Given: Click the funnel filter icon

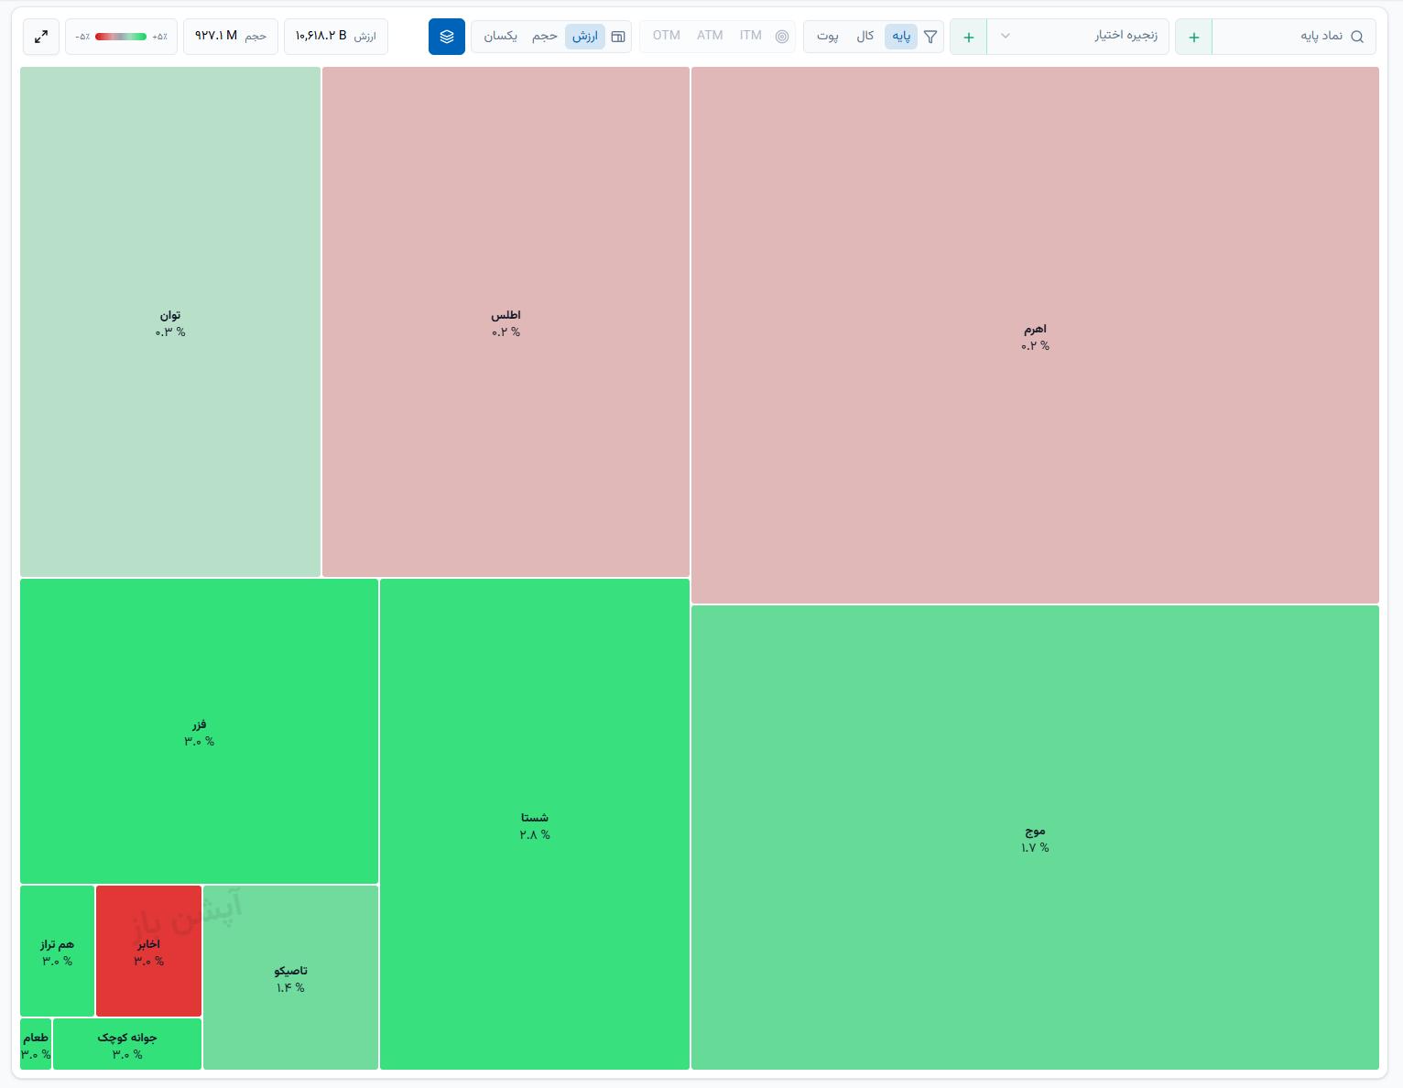Looking at the screenshot, I should 930,37.
